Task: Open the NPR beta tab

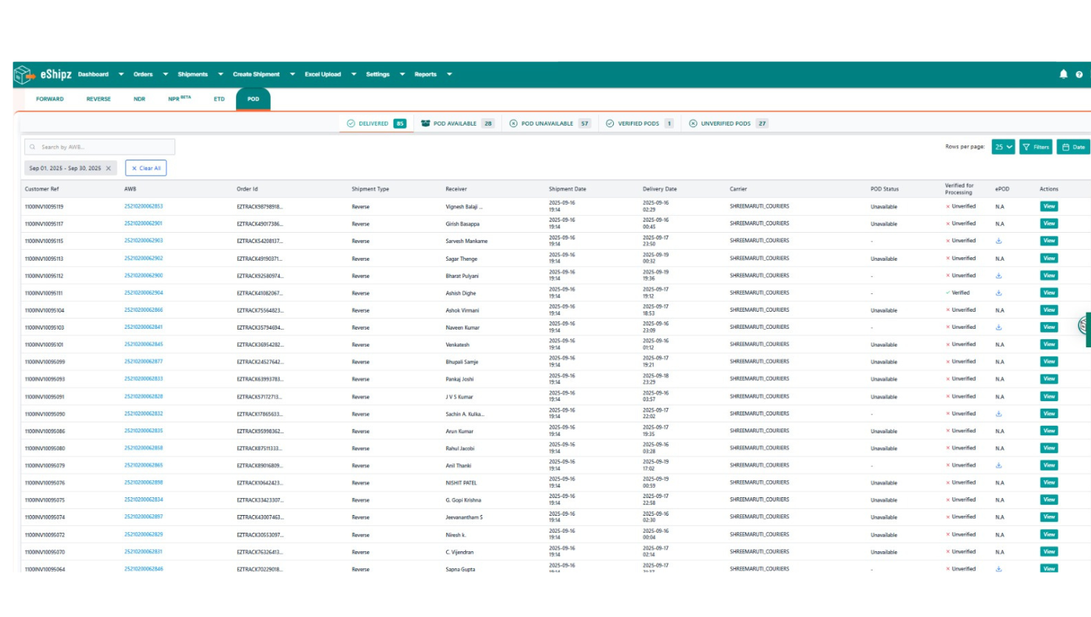Action: [x=179, y=98]
